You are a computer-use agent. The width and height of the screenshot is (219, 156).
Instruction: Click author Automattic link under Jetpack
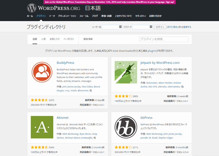click(152, 83)
